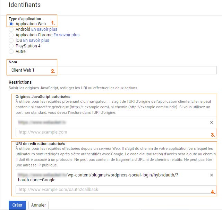This screenshot has height=210, width=222.
Task: Select the Autre application type
Action: click(x=11, y=52)
